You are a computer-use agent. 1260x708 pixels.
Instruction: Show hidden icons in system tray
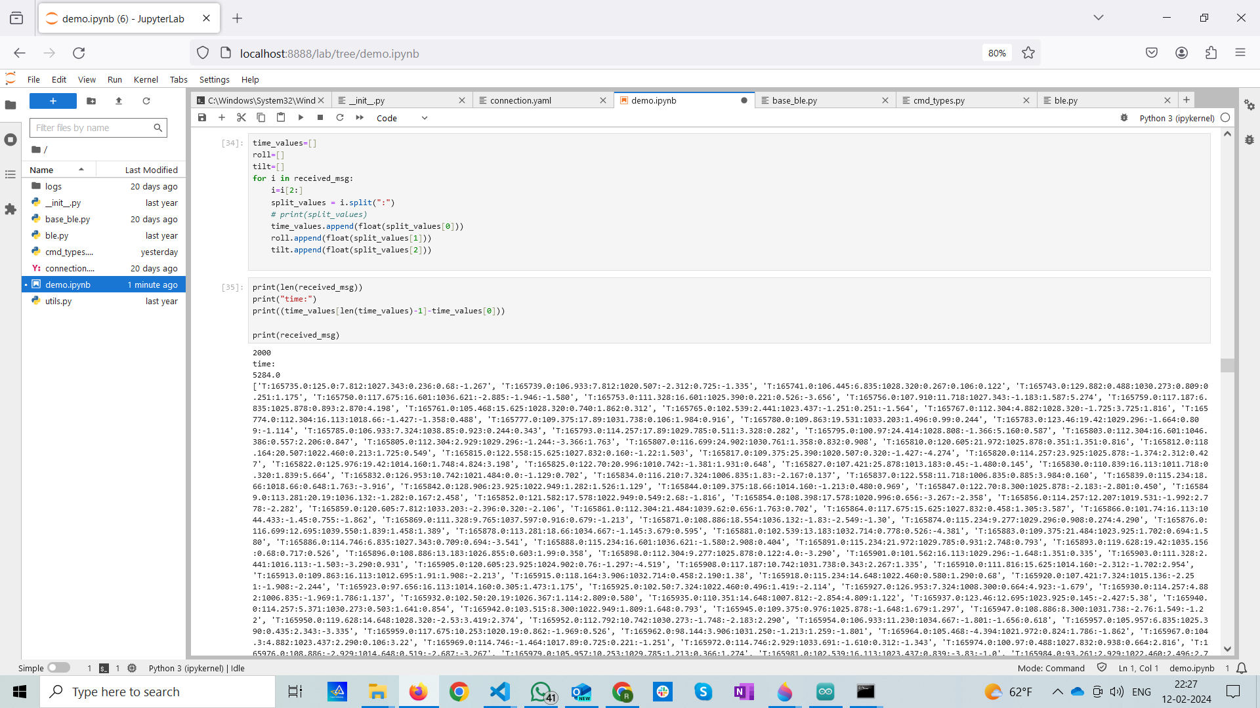1057,692
